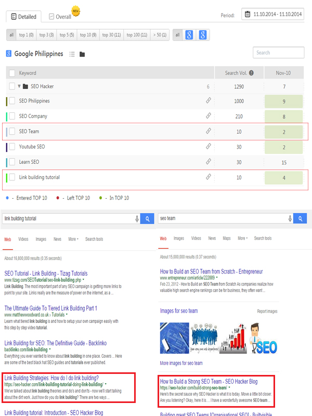
Task: Click microphone icon in seo team search
Action: click(x=290, y=219)
